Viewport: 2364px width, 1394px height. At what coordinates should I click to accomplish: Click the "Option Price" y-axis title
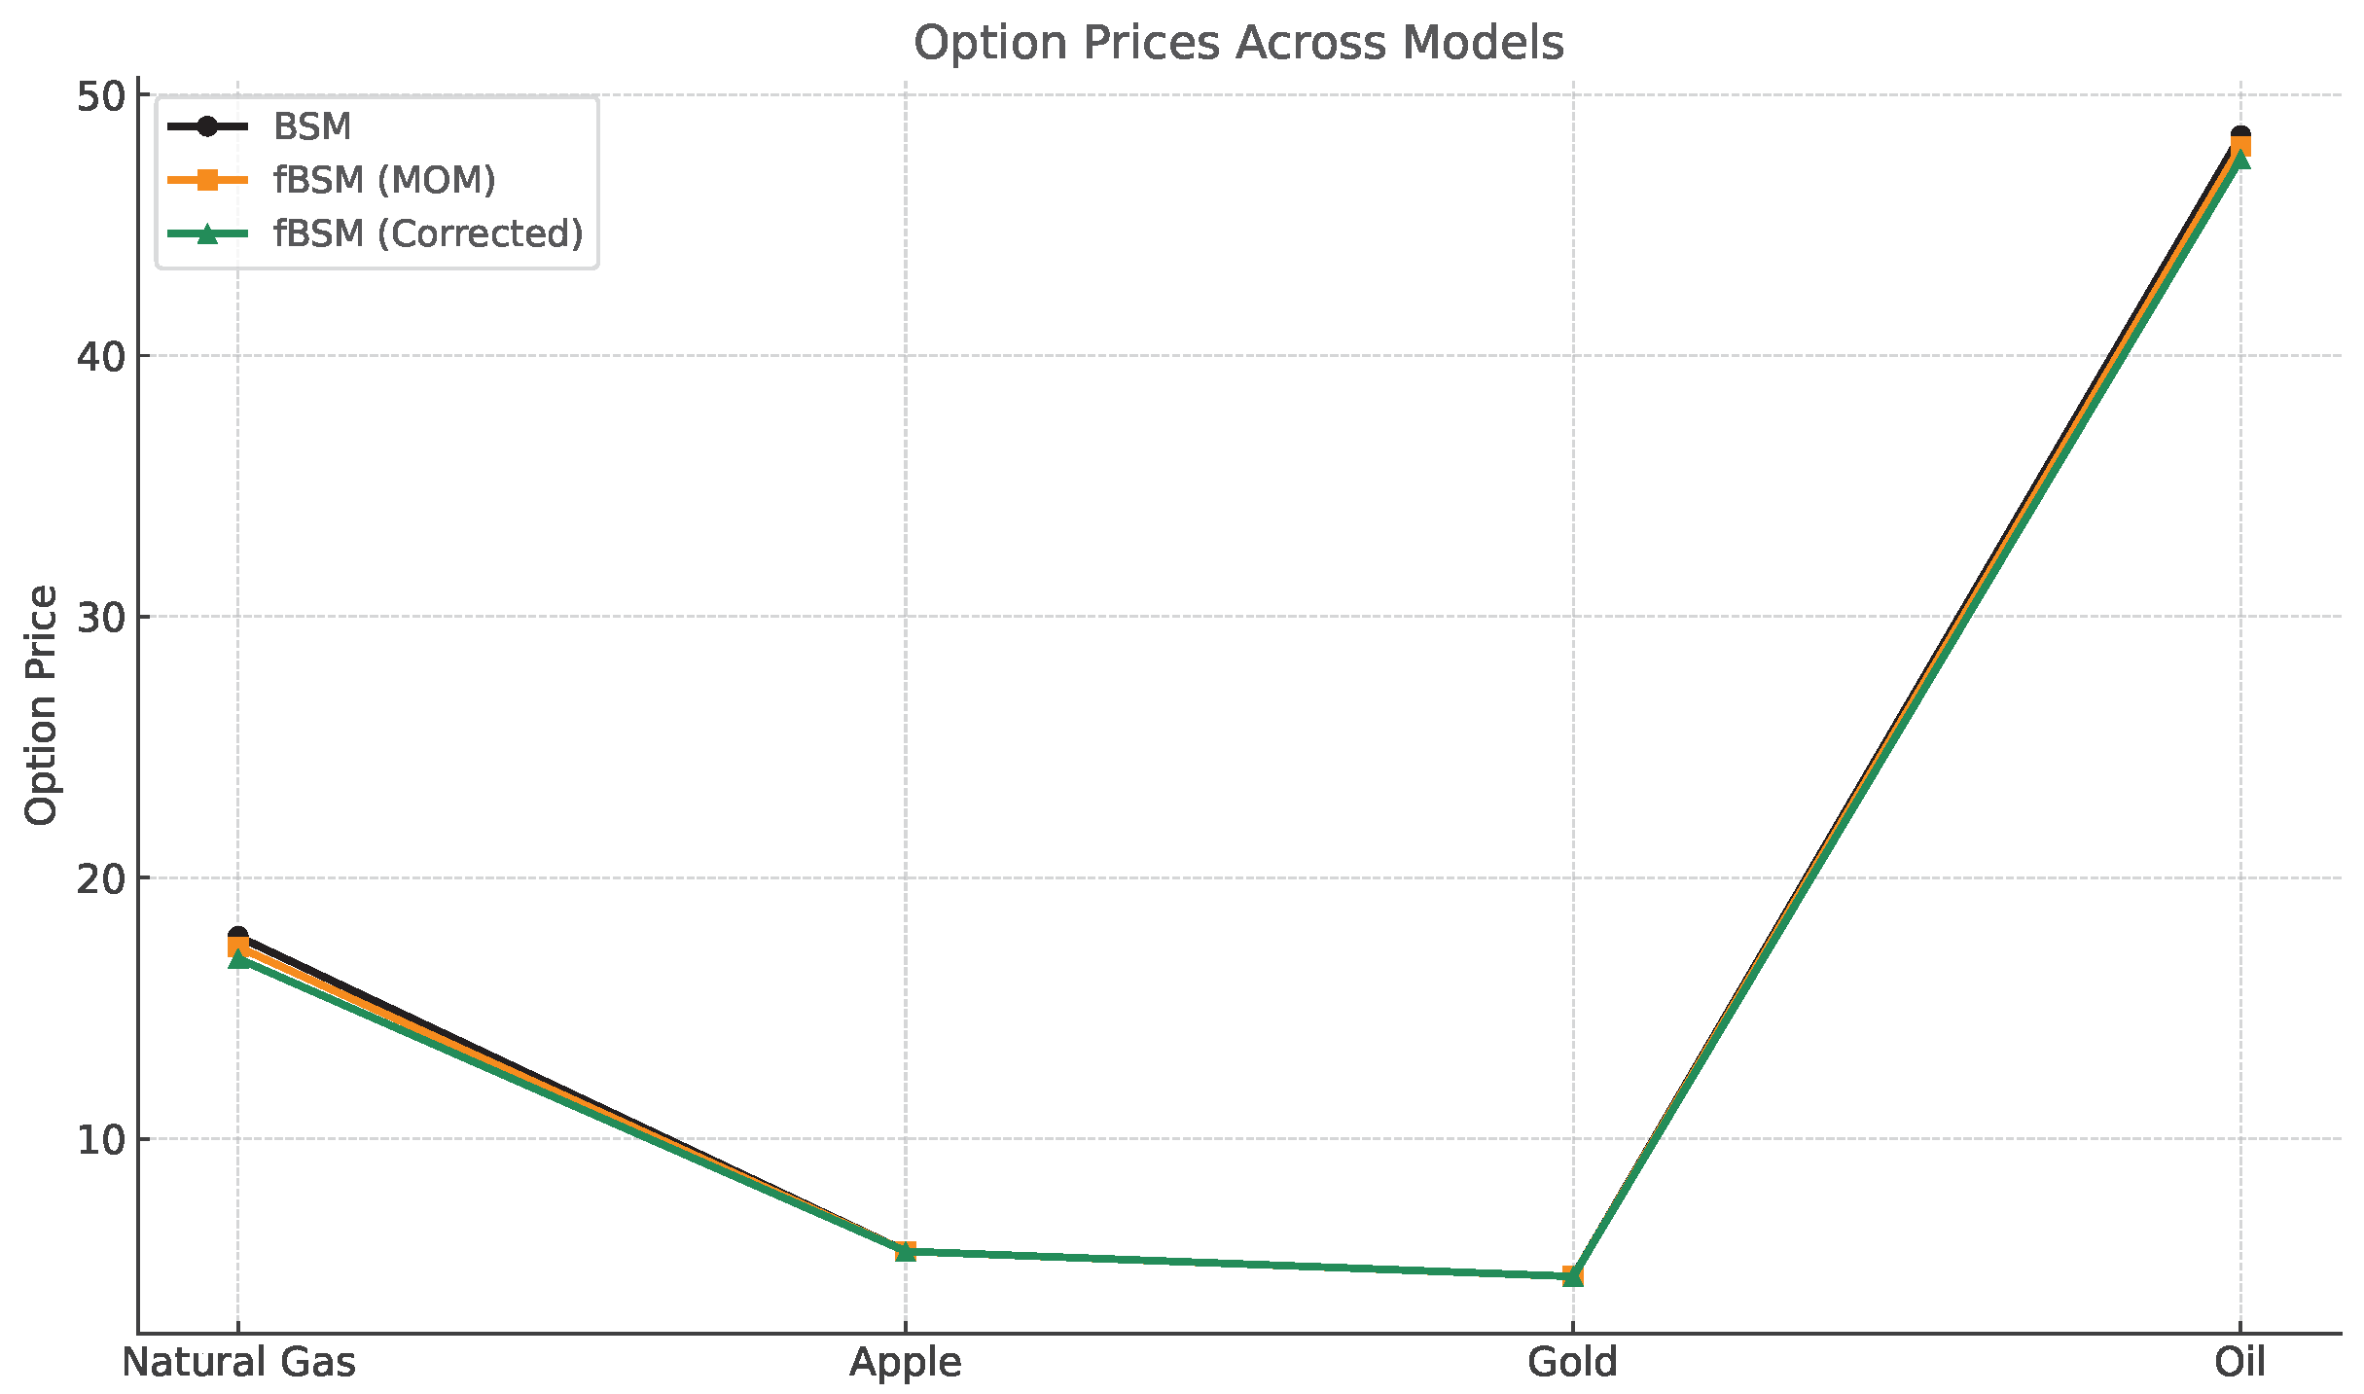click(42, 705)
